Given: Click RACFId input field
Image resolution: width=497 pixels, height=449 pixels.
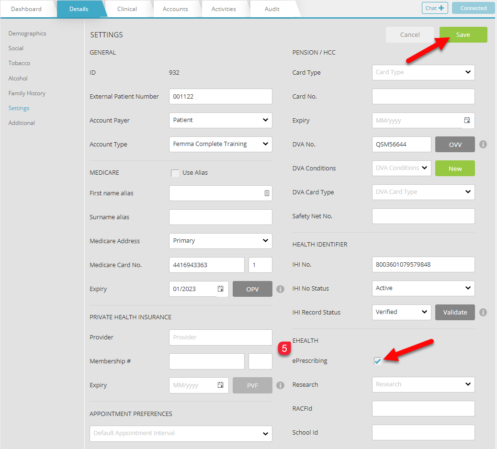Looking at the screenshot, I should pos(423,408).
